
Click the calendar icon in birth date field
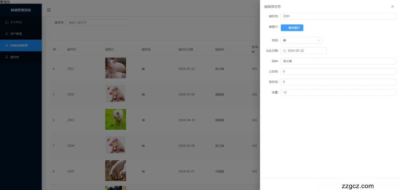(x=285, y=51)
